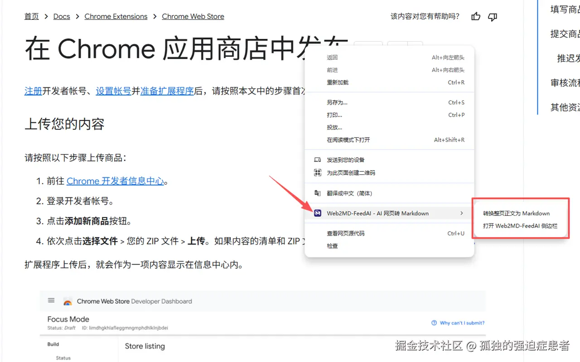Select 前进 in the context menu
This screenshot has width=580, height=362.
(x=389, y=70)
